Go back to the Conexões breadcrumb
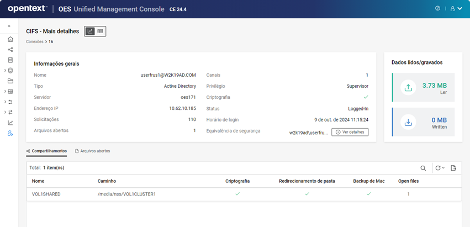Screen dimensions: 470x227 pyautogui.click(x=34, y=41)
